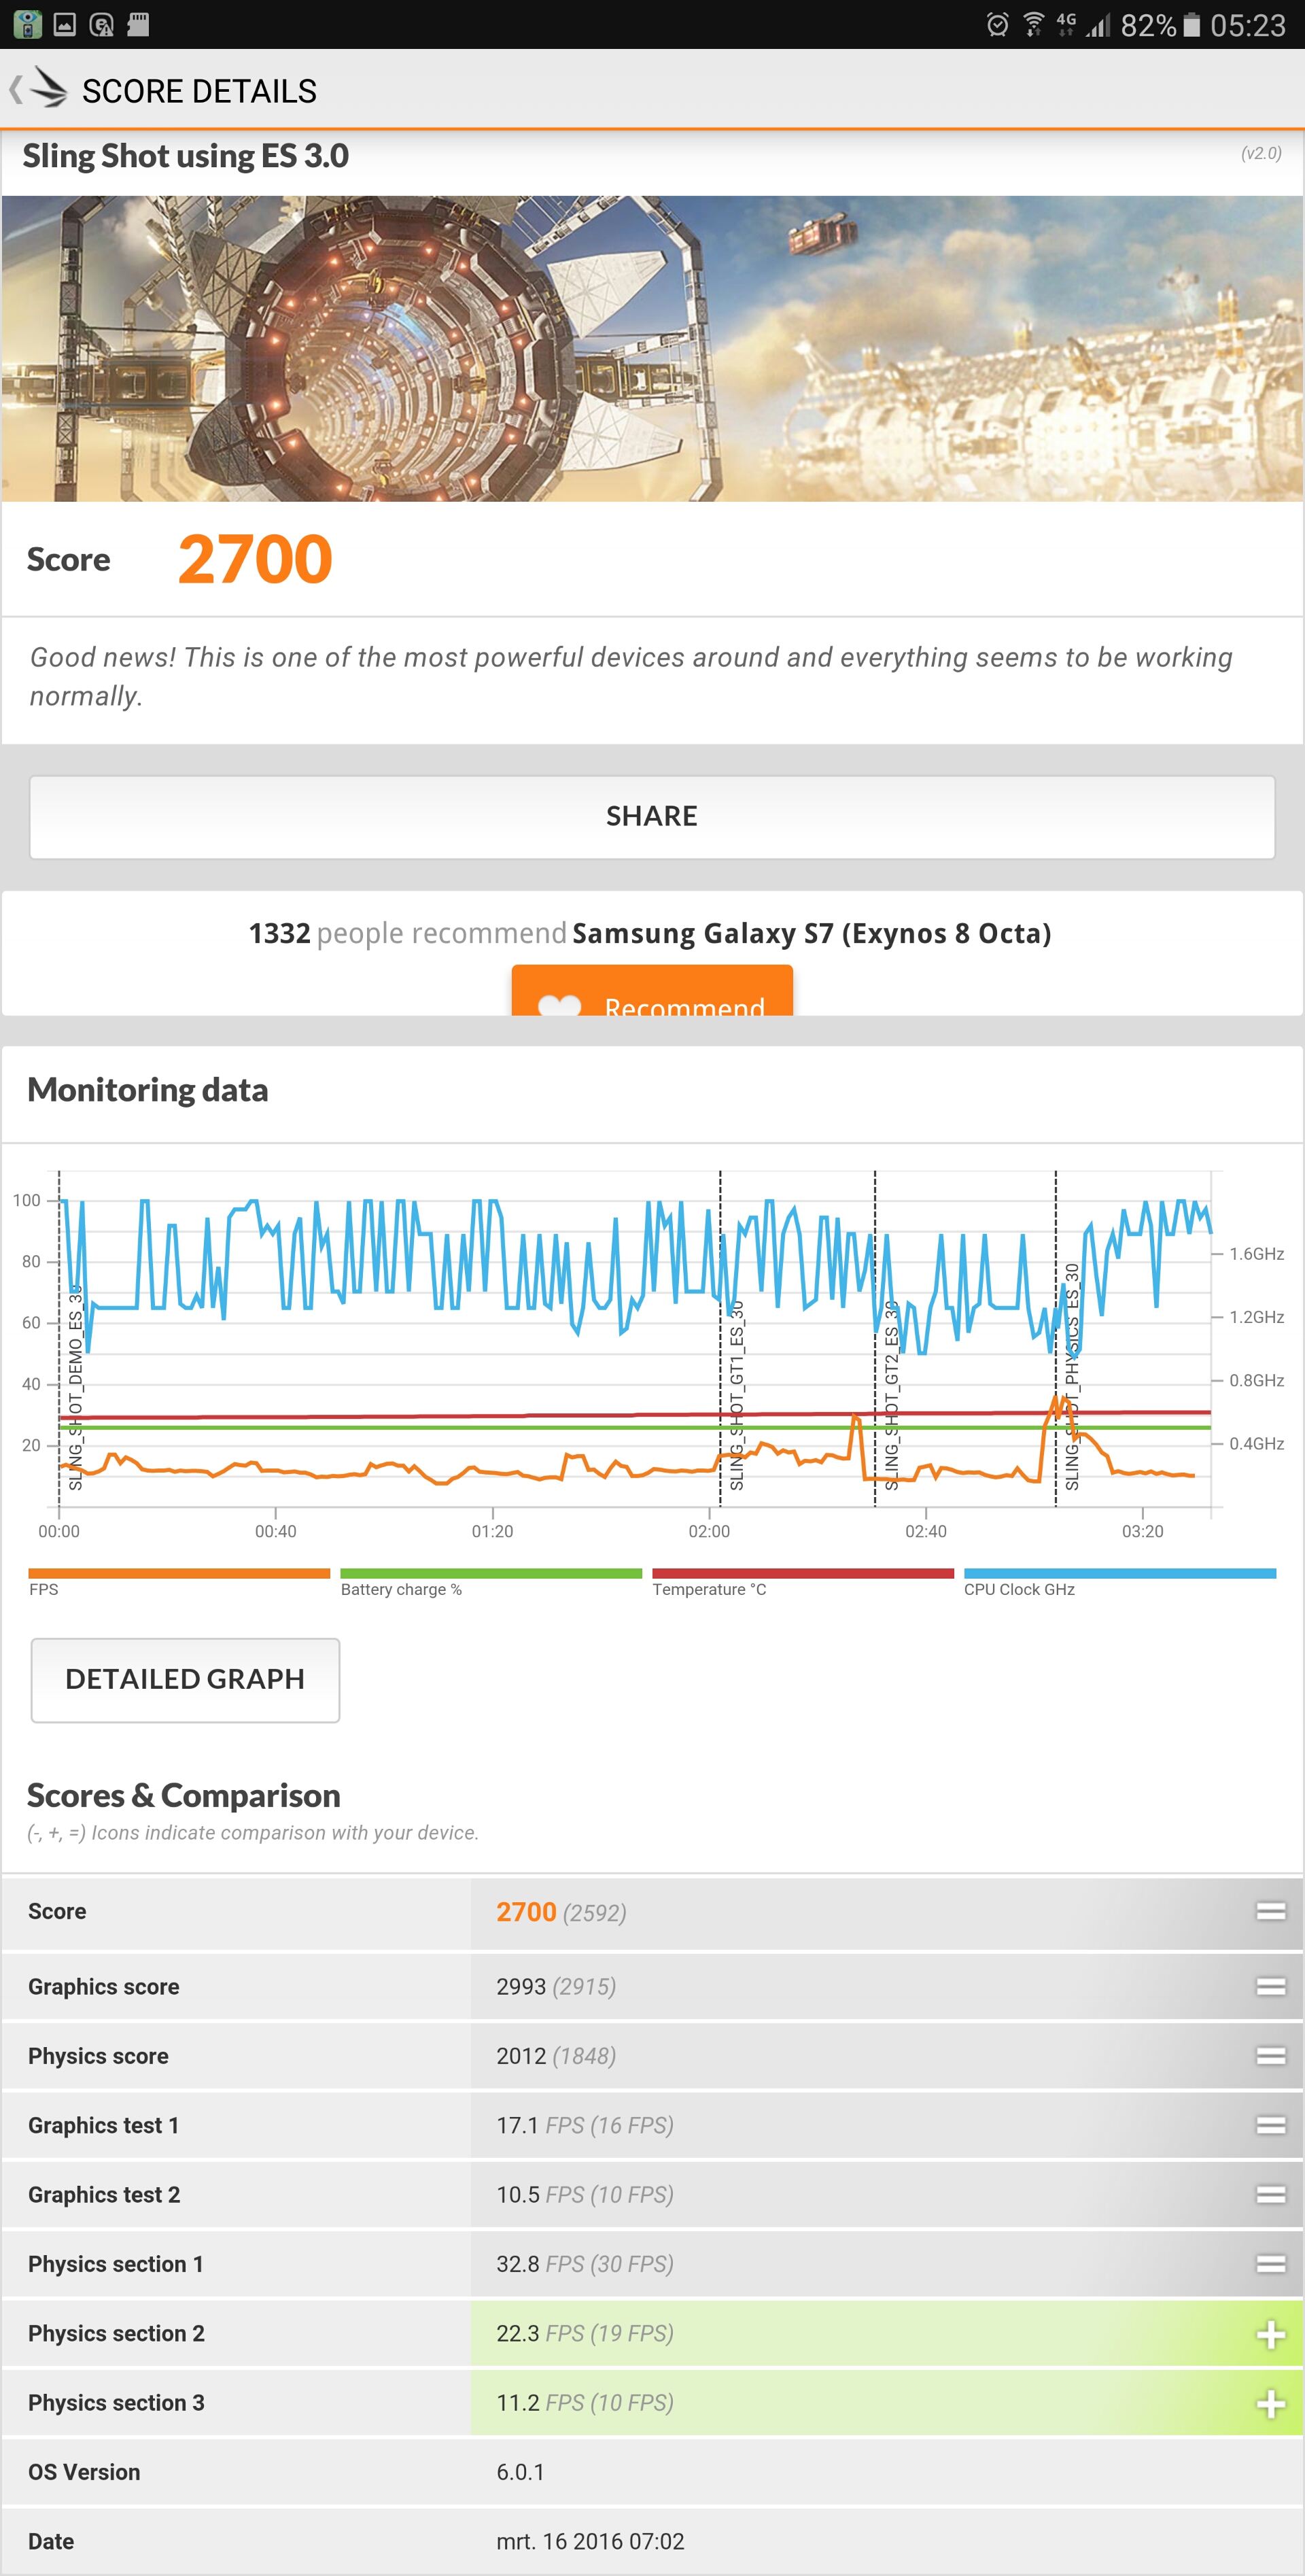
Task: Tap the Scores & Comparison heading
Action: (184, 1796)
